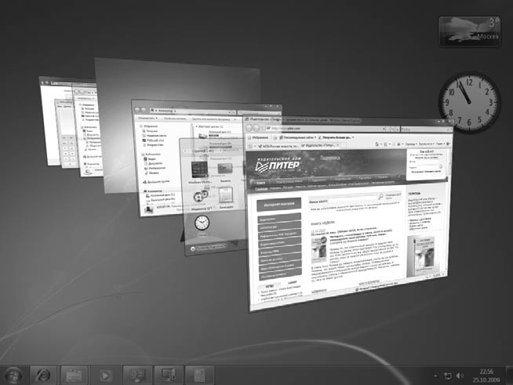Viewport: 513px width, 385px height.
Task: Click the CPU meter gadget icon
Action: pos(201,196)
